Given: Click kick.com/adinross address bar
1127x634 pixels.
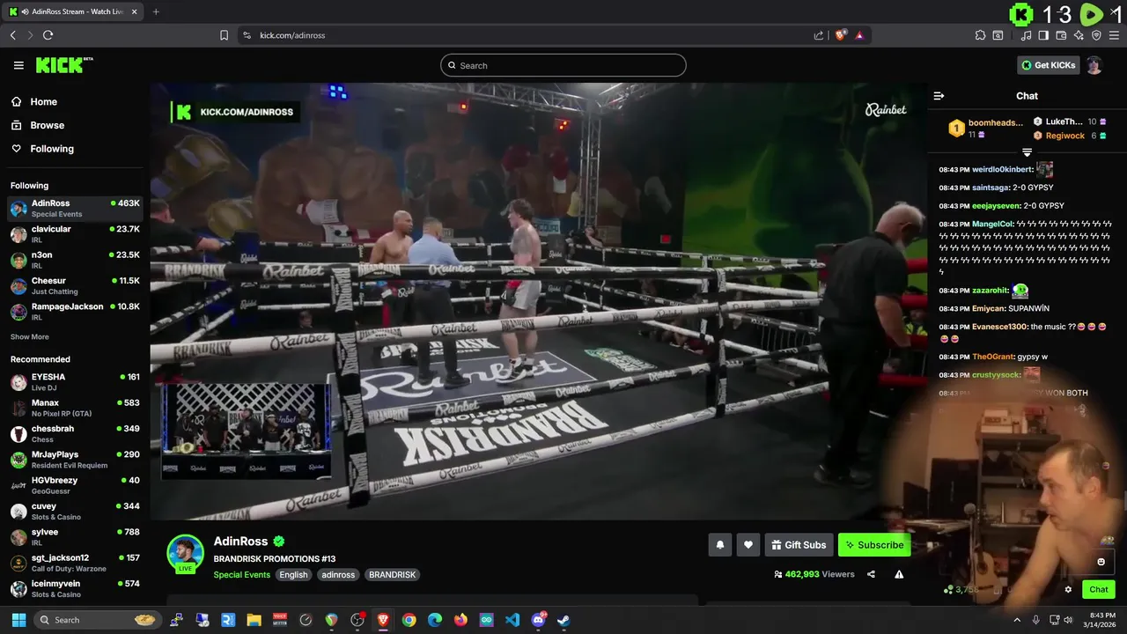Looking at the screenshot, I should click(292, 35).
